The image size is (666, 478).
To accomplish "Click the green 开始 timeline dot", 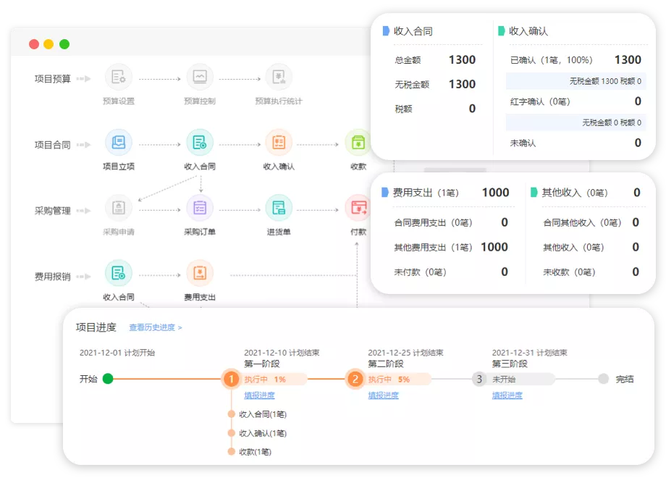I will [108, 378].
